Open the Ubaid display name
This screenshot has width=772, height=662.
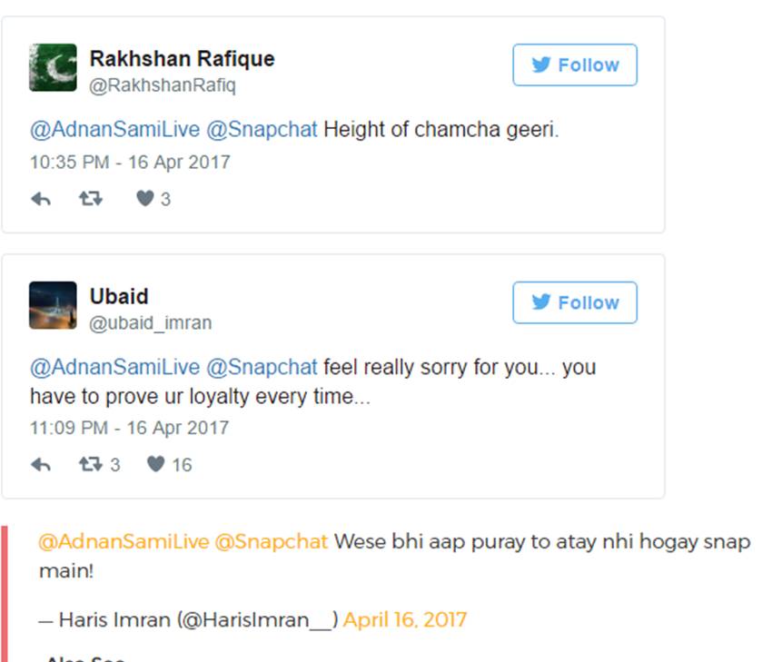click(119, 297)
